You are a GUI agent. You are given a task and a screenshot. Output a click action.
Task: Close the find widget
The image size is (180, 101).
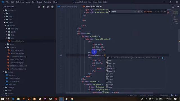click(165, 11)
